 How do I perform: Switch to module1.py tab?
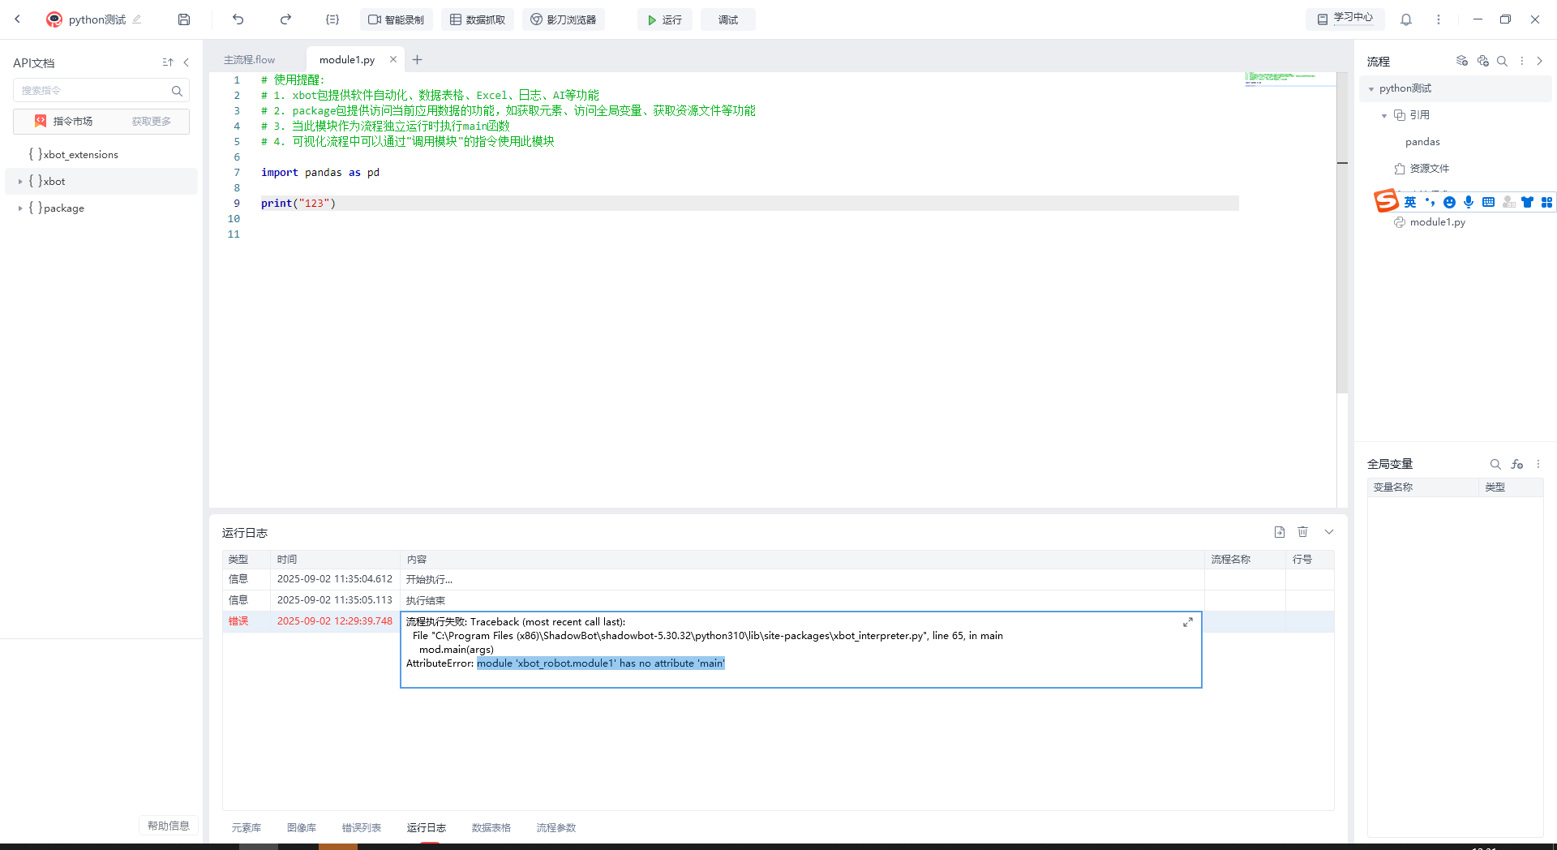[x=346, y=60]
